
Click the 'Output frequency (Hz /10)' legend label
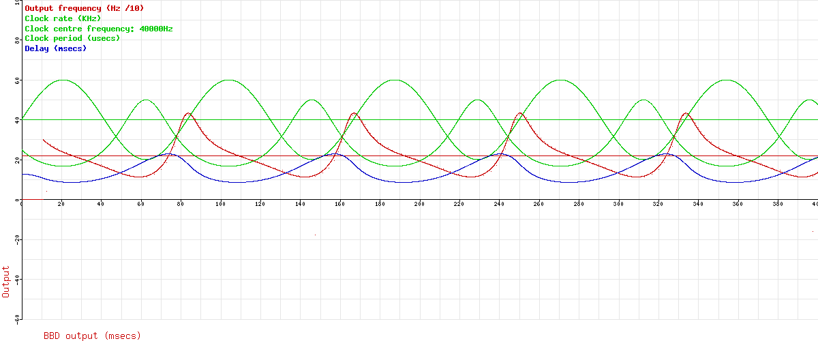pos(84,8)
